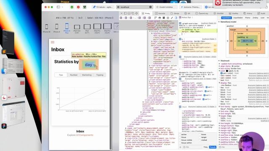Toggle the active pseudo-class checkbox
The image size is (269, 151).
(180, 135)
